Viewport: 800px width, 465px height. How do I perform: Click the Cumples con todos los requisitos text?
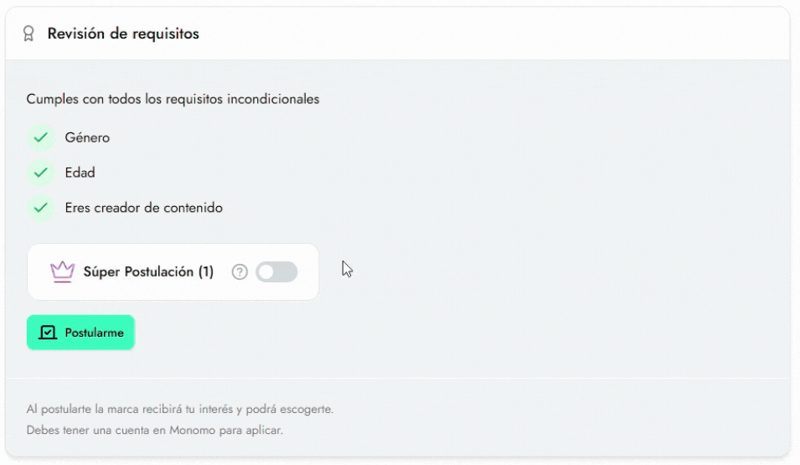[173, 99]
